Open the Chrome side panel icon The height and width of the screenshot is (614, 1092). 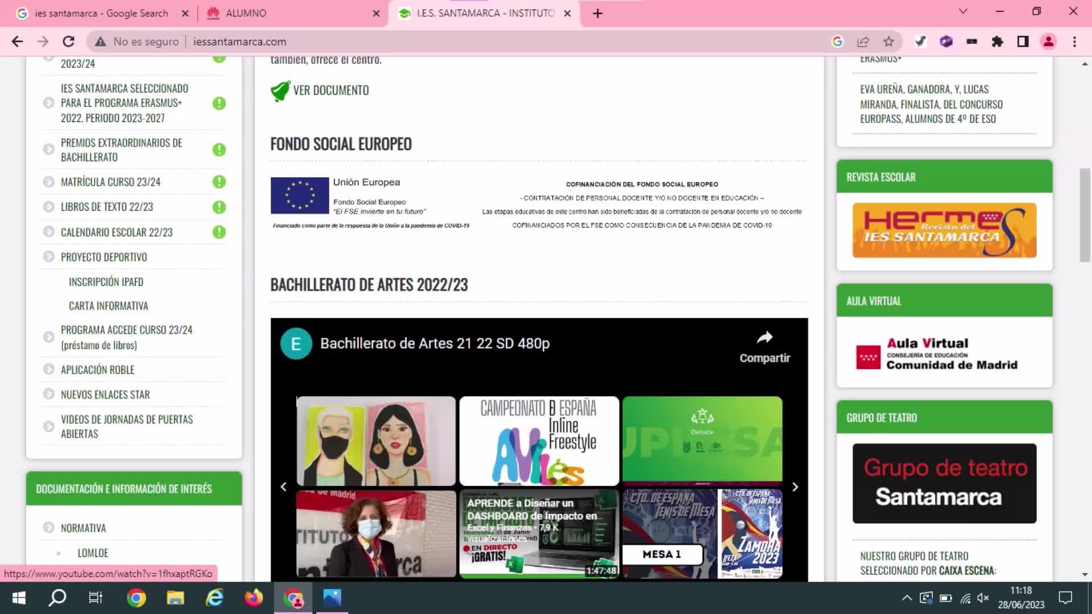pyautogui.click(x=1023, y=42)
